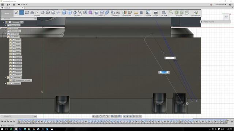Open the CREATE menu dropdown
This screenshot has height=131, width=234.
point(77,16)
